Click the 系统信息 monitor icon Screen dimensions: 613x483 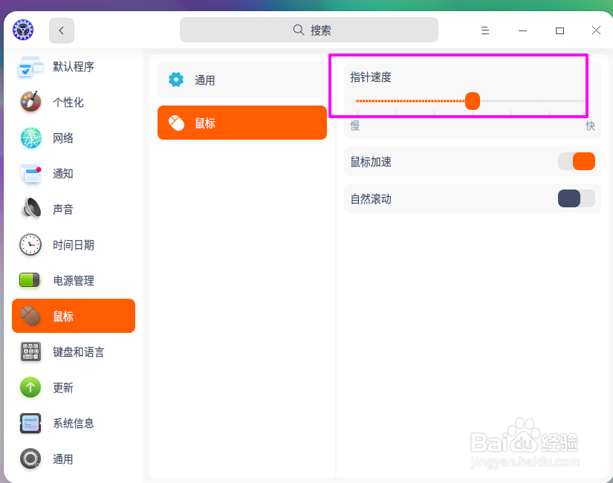pos(30,423)
